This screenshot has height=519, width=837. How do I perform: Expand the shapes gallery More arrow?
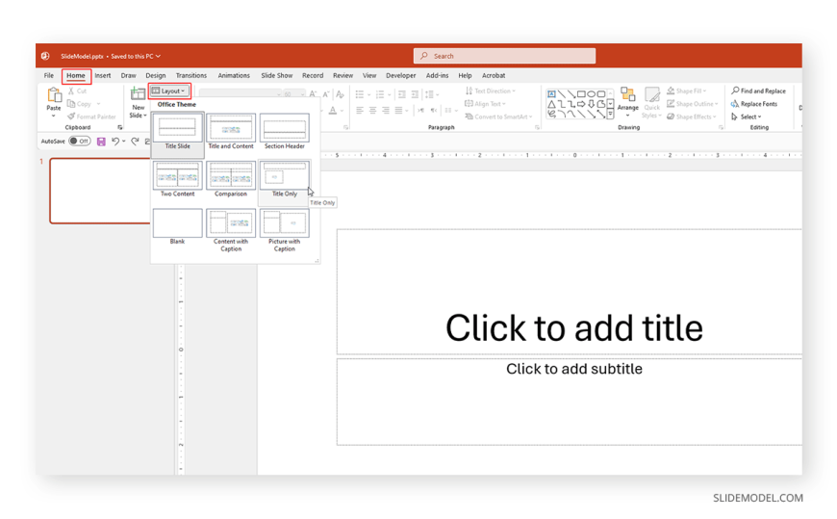610,115
